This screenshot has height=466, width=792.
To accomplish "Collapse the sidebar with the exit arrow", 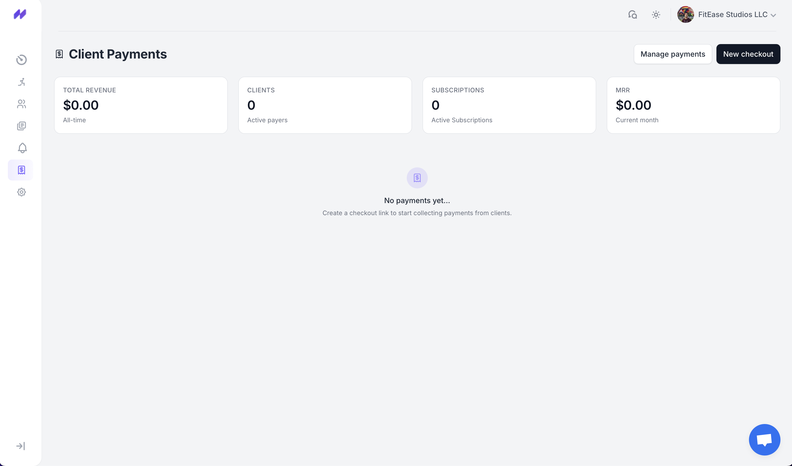I will pos(20,446).
